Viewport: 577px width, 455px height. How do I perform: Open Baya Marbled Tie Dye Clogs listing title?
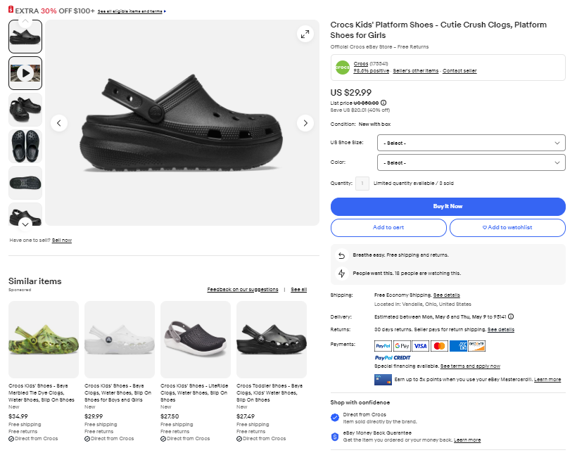[x=42, y=393]
